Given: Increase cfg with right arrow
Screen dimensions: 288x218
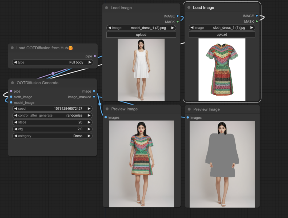Looking at the screenshot, I should (89, 129).
